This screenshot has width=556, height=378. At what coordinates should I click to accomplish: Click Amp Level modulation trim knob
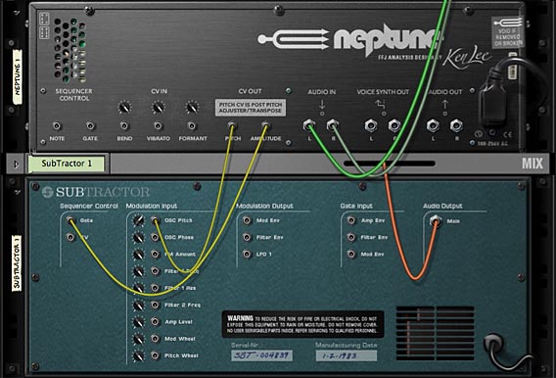139,322
